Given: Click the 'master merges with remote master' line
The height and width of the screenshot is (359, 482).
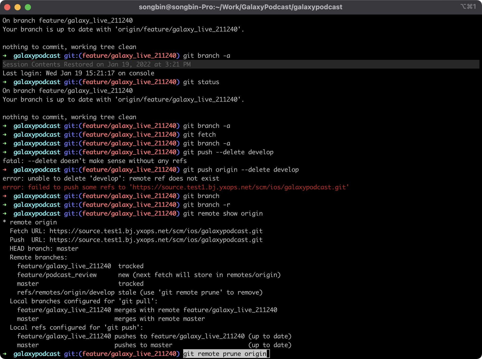Looking at the screenshot, I should pyautogui.click(x=111, y=319).
